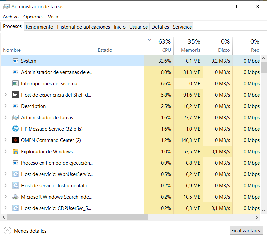Switch to Historial de aplicaciones tab

click(83, 27)
